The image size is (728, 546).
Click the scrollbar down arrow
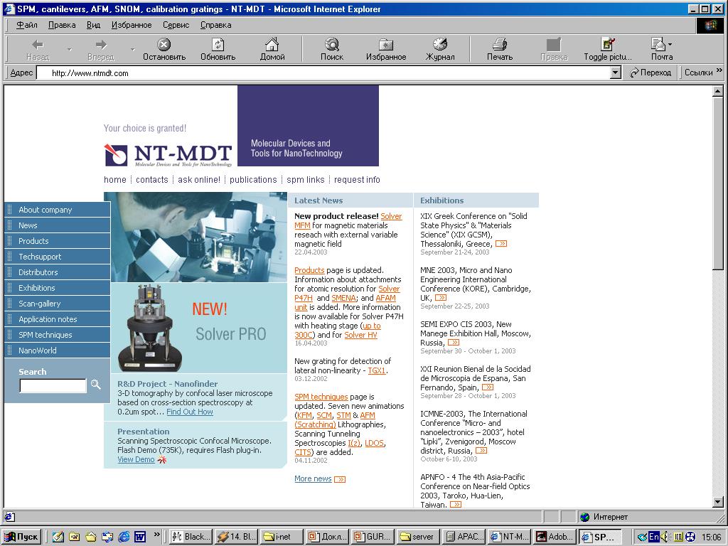point(718,502)
